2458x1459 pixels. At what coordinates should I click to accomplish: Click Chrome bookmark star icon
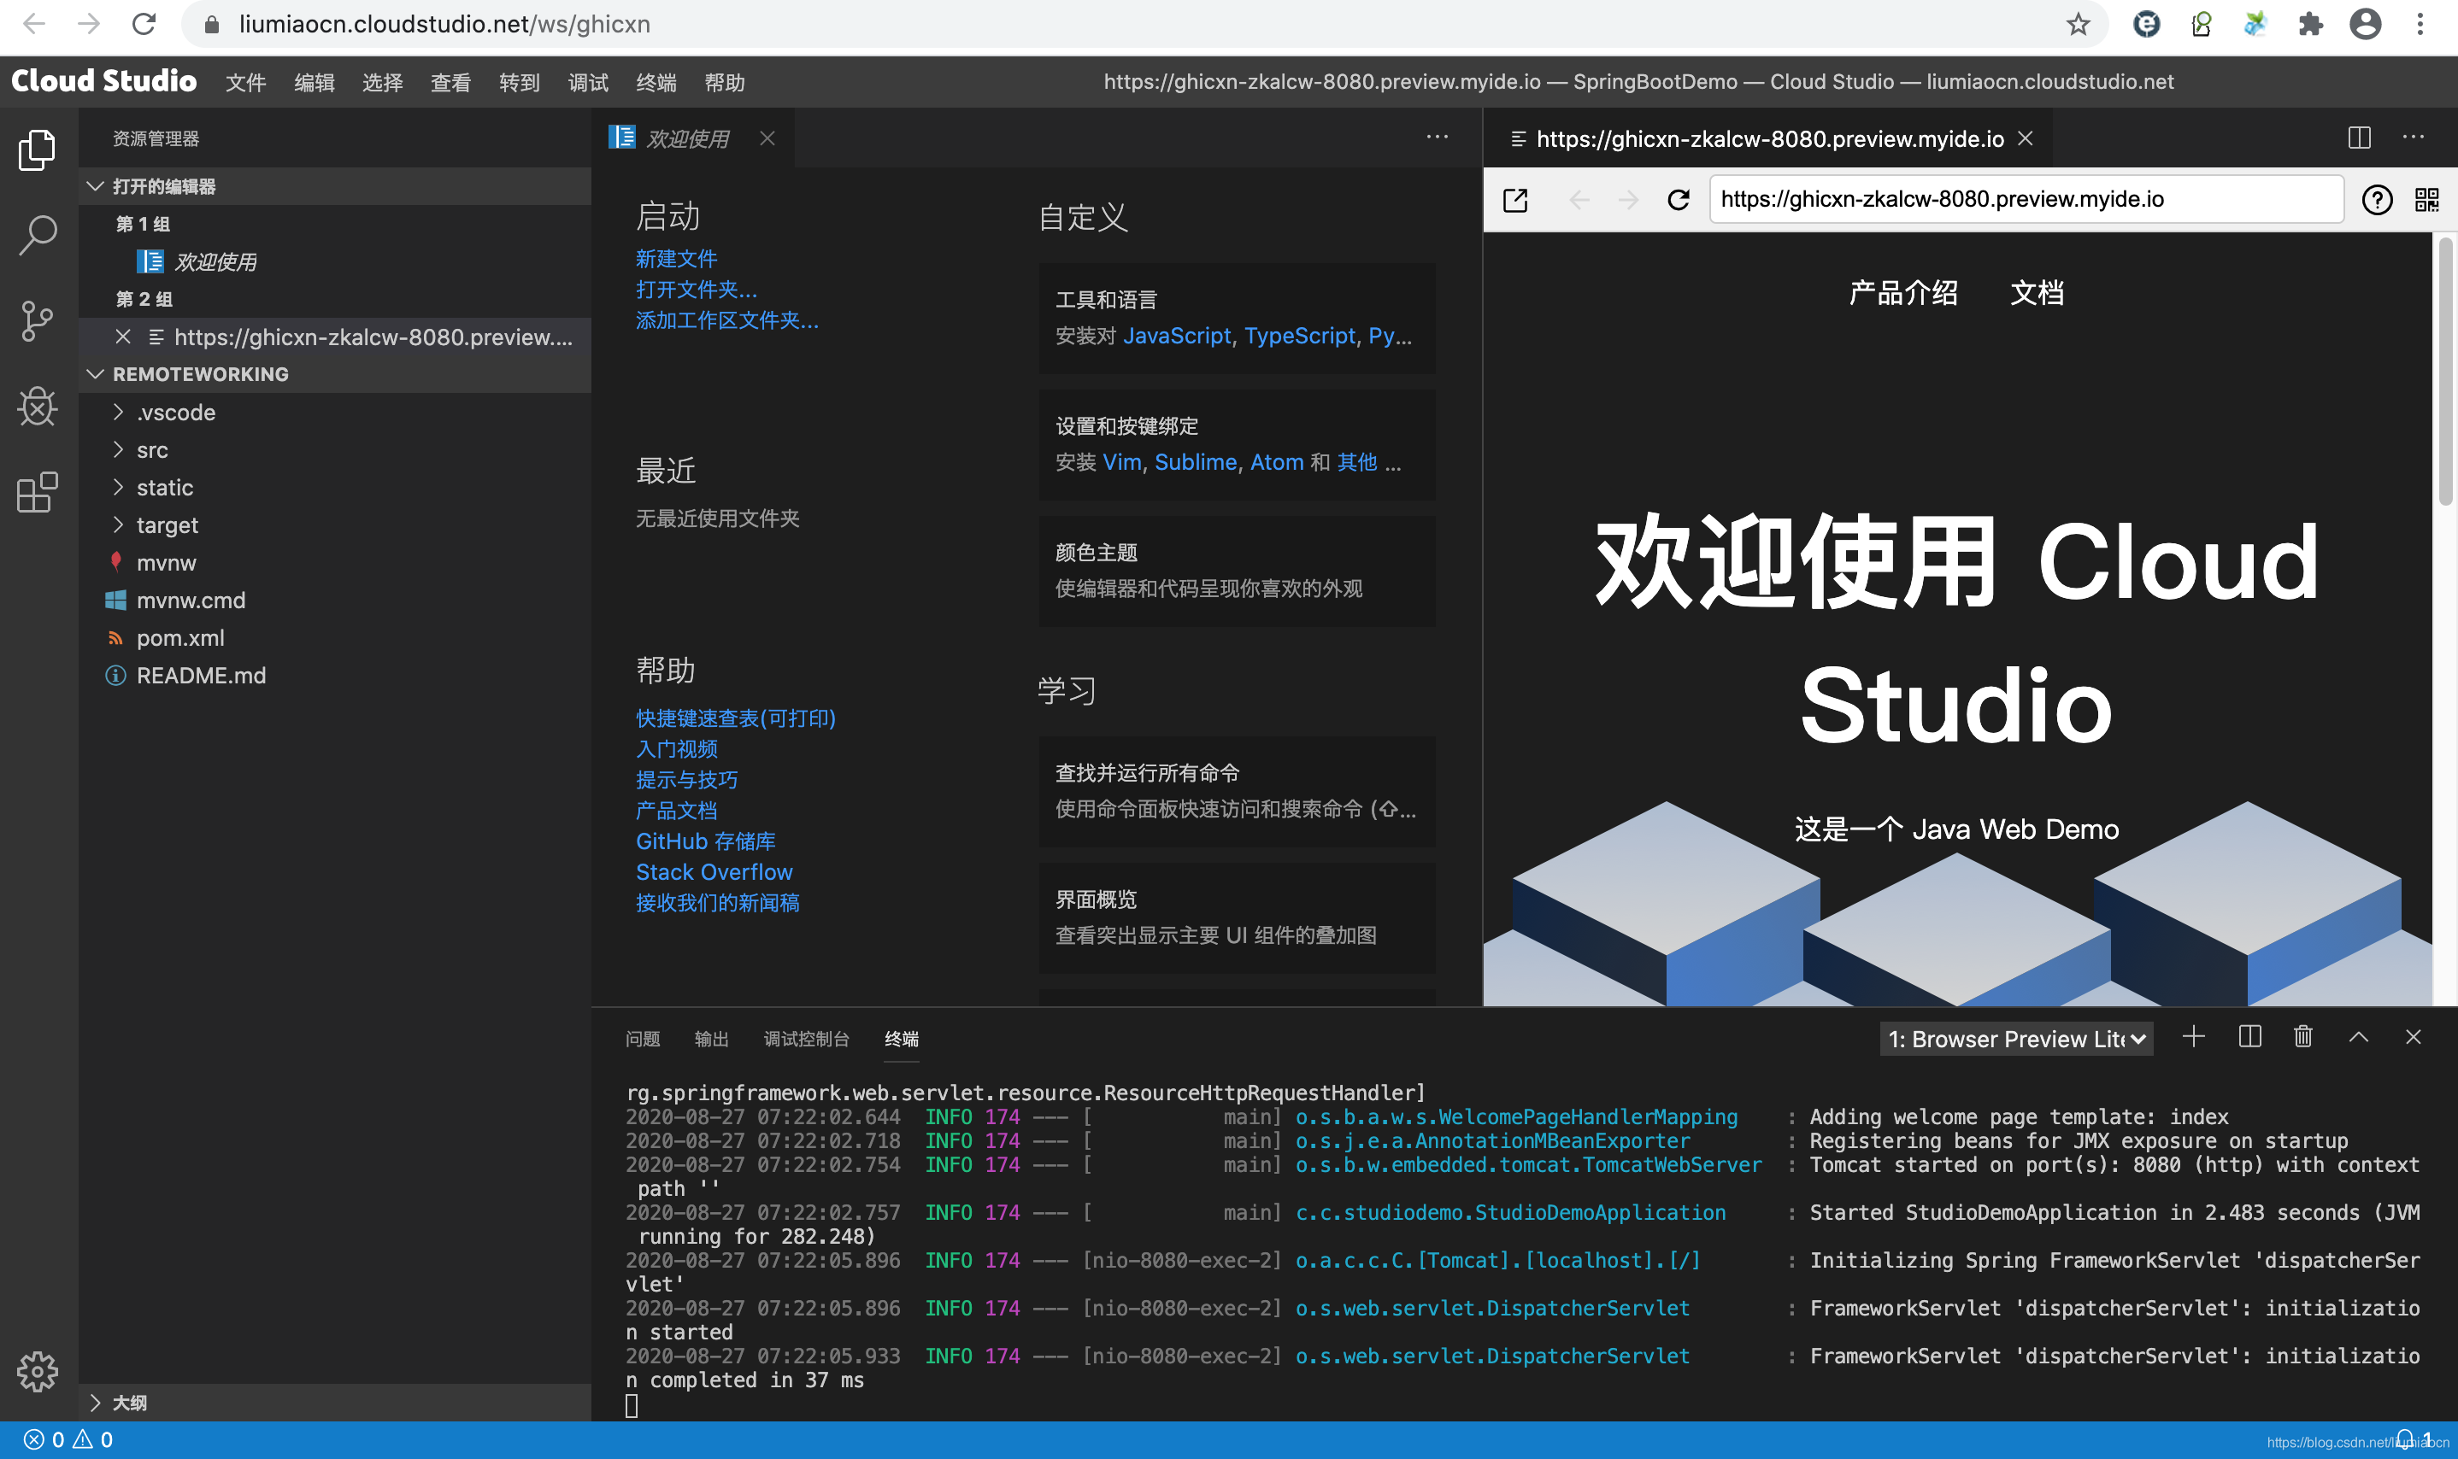[2078, 25]
